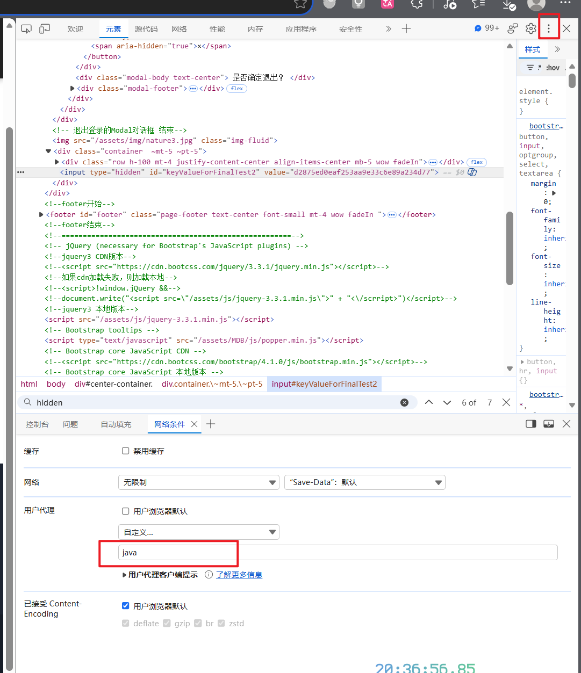581x673 pixels.
Task: Toggle the gzip encoding checkbox
Action: (167, 624)
